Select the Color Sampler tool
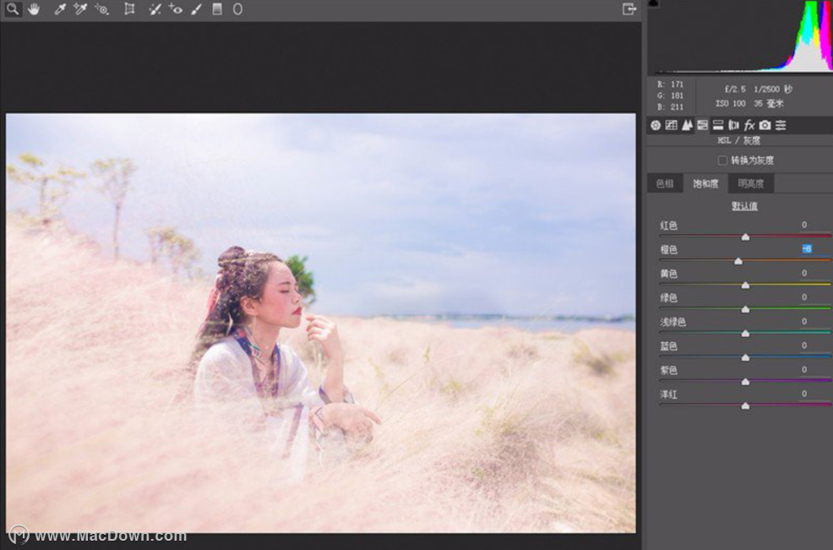The width and height of the screenshot is (833, 550). tap(80, 9)
